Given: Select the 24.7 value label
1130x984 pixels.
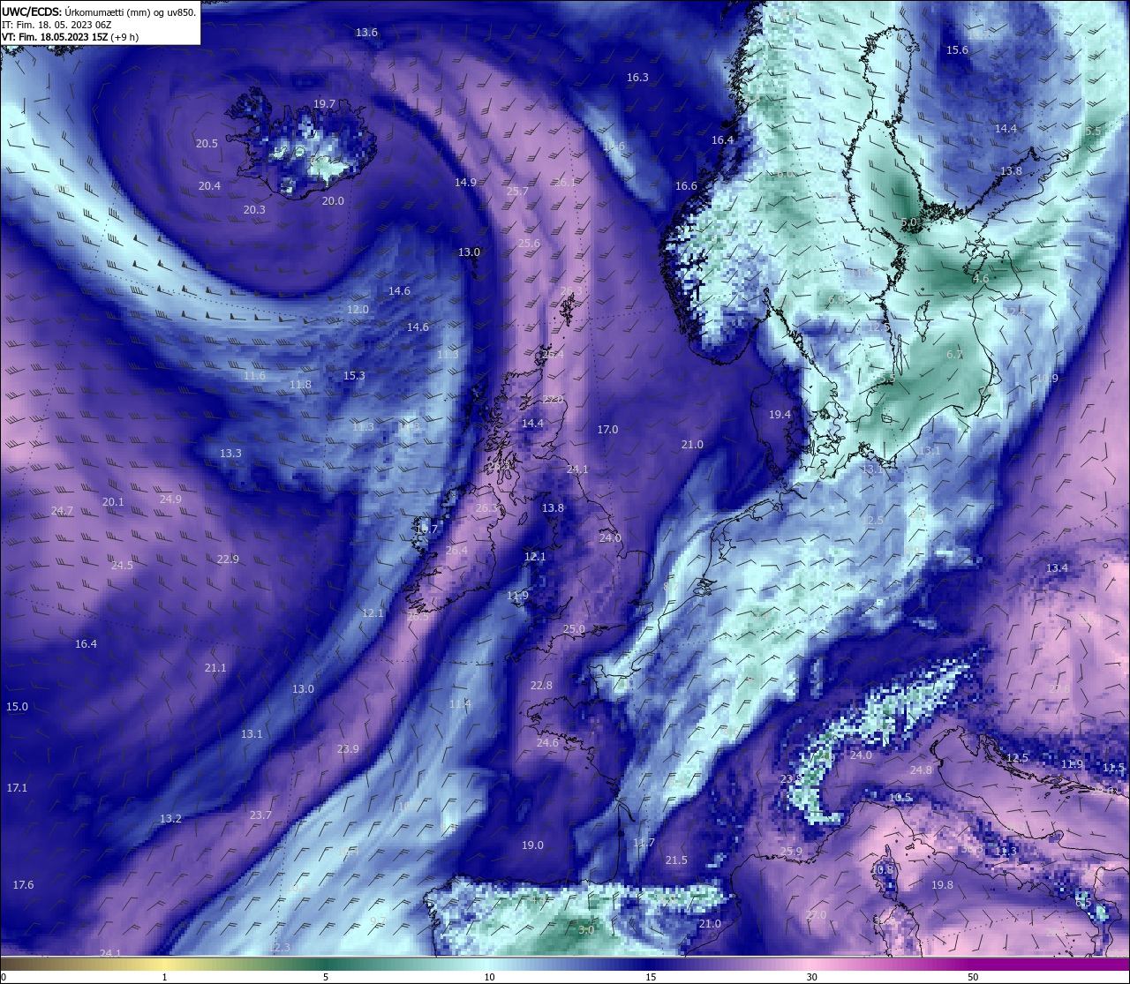Looking at the screenshot, I should pyautogui.click(x=62, y=511).
